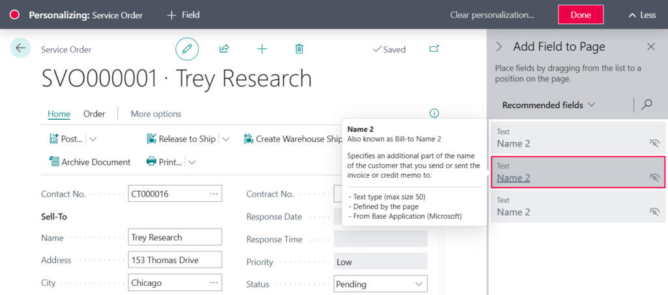Switch to the Order tab

94,113
